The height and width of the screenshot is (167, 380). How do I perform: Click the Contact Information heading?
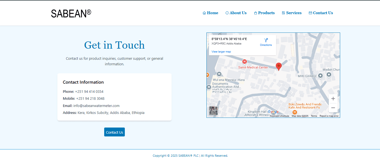coord(83,82)
